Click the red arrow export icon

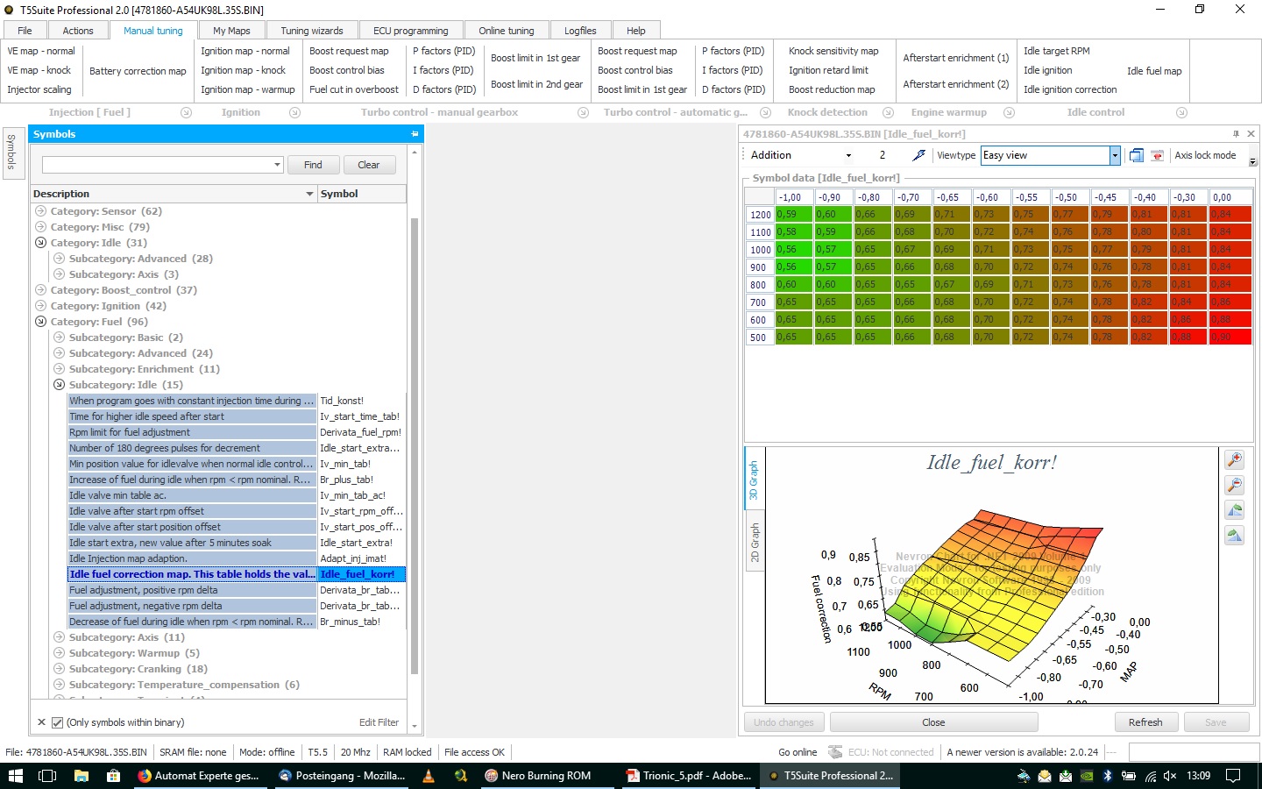[x=1158, y=155]
